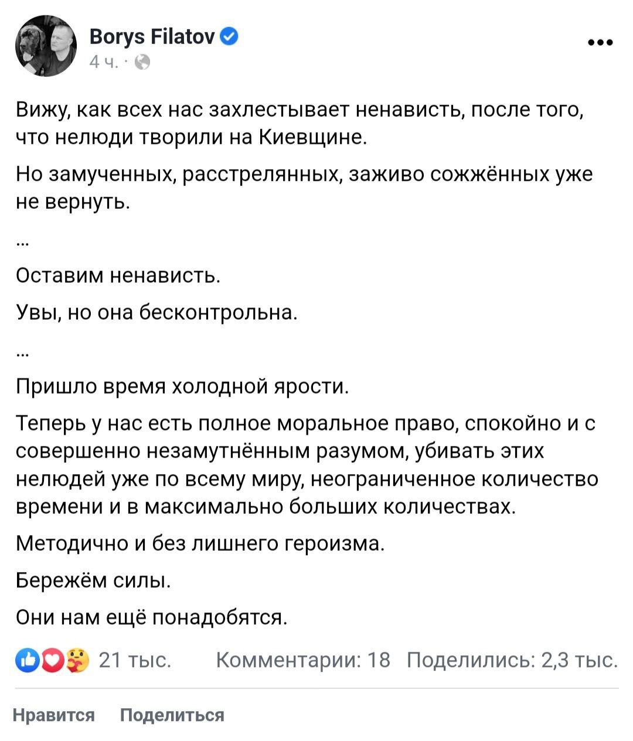This screenshot has height=741, width=633.
Task: Open the three-dots post options menu
Action: point(600,43)
